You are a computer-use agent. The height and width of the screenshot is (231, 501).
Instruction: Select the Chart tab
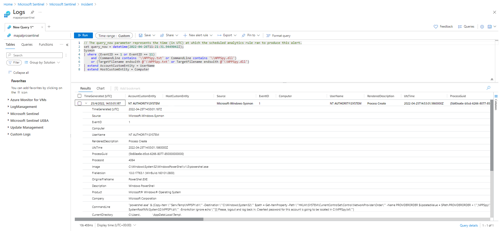101,88
